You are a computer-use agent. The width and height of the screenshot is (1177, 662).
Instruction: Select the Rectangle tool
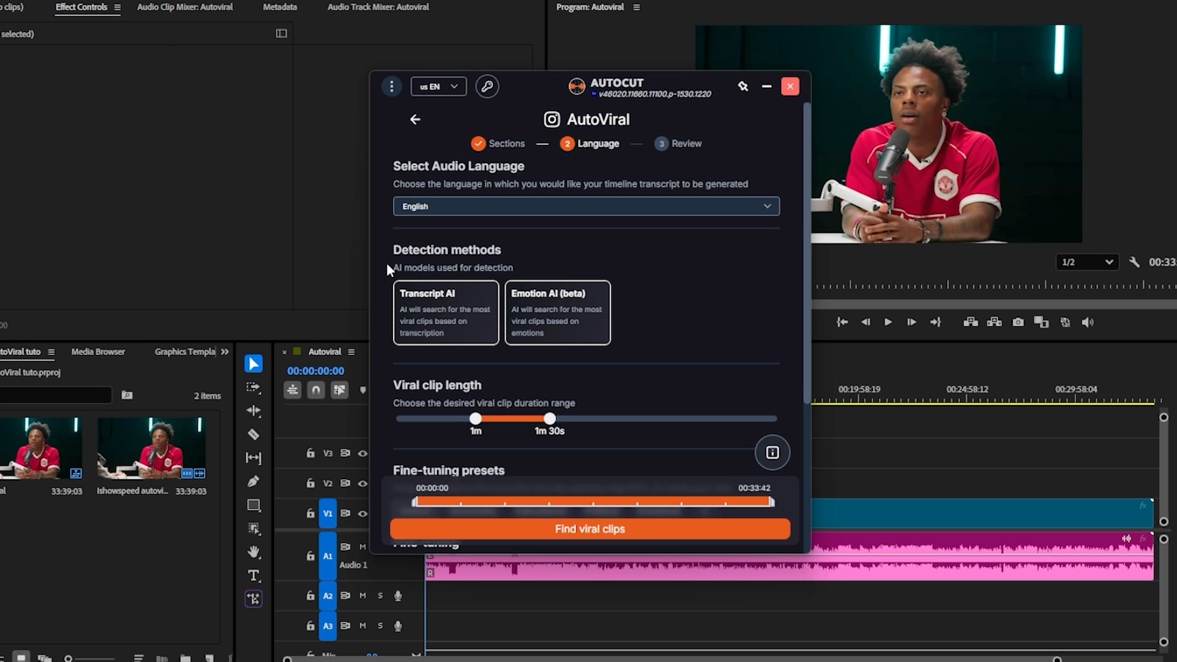click(253, 505)
